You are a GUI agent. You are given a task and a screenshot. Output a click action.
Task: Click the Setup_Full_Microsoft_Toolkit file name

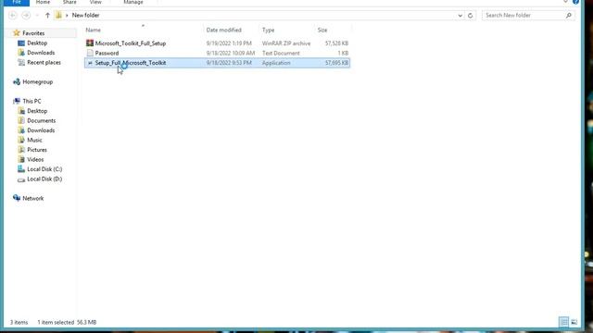(x=131, y=63)
